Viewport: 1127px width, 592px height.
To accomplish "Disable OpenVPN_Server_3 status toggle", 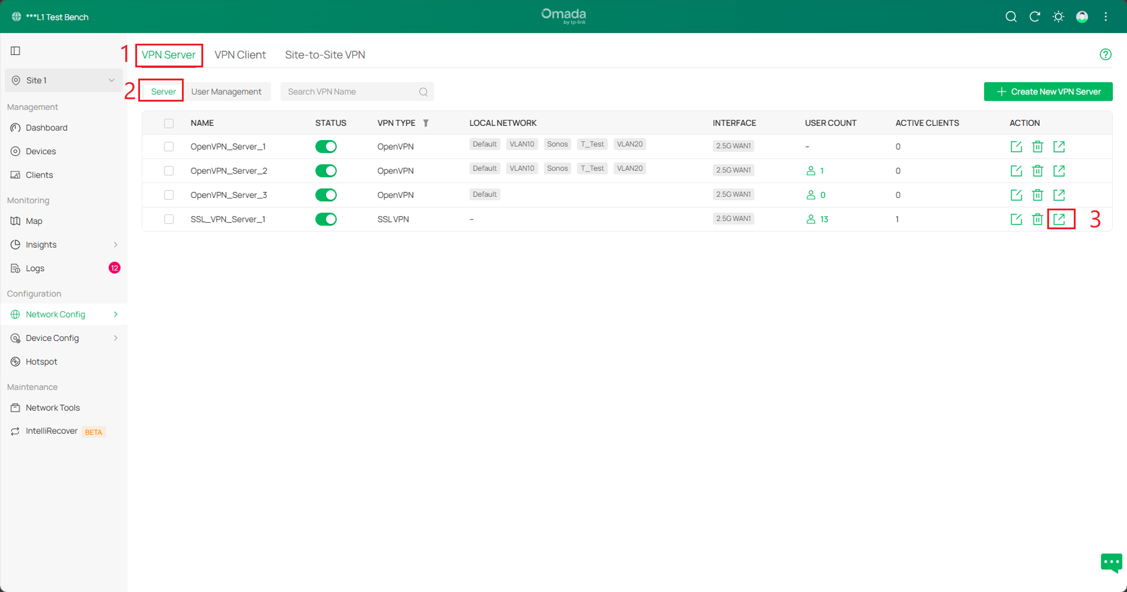I will 326,195.
